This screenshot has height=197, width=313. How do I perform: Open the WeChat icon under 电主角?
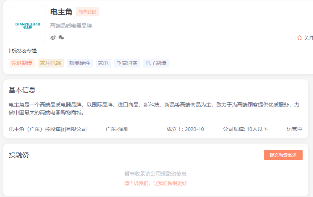(61, 37)
